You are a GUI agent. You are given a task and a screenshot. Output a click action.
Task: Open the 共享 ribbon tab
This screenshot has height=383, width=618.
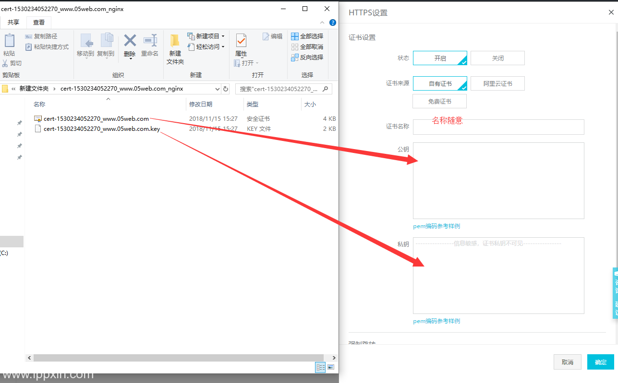tap(13, 22)
